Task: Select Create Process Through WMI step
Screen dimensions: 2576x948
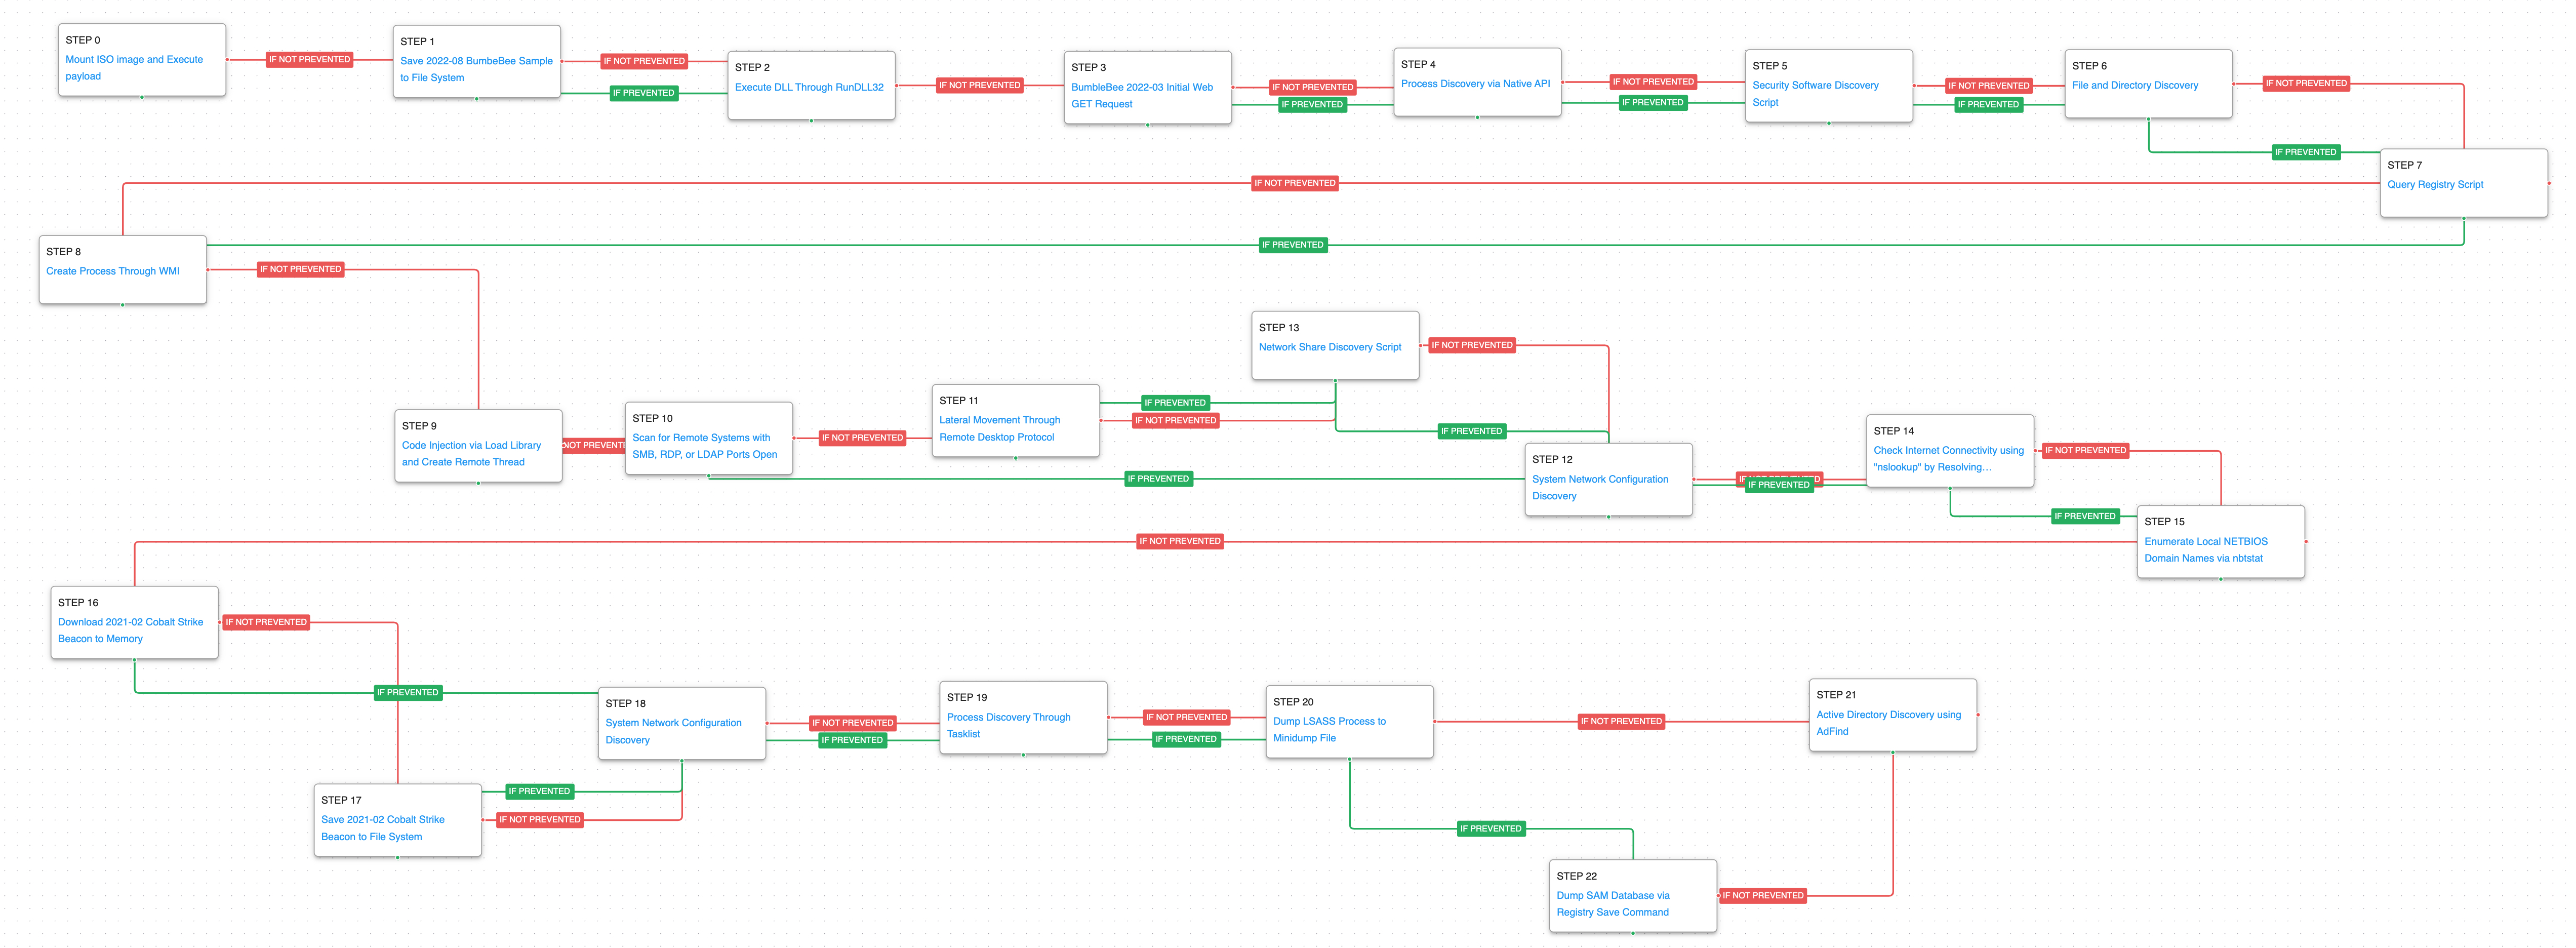Action: pyautogui.click(x=113, y=271)
